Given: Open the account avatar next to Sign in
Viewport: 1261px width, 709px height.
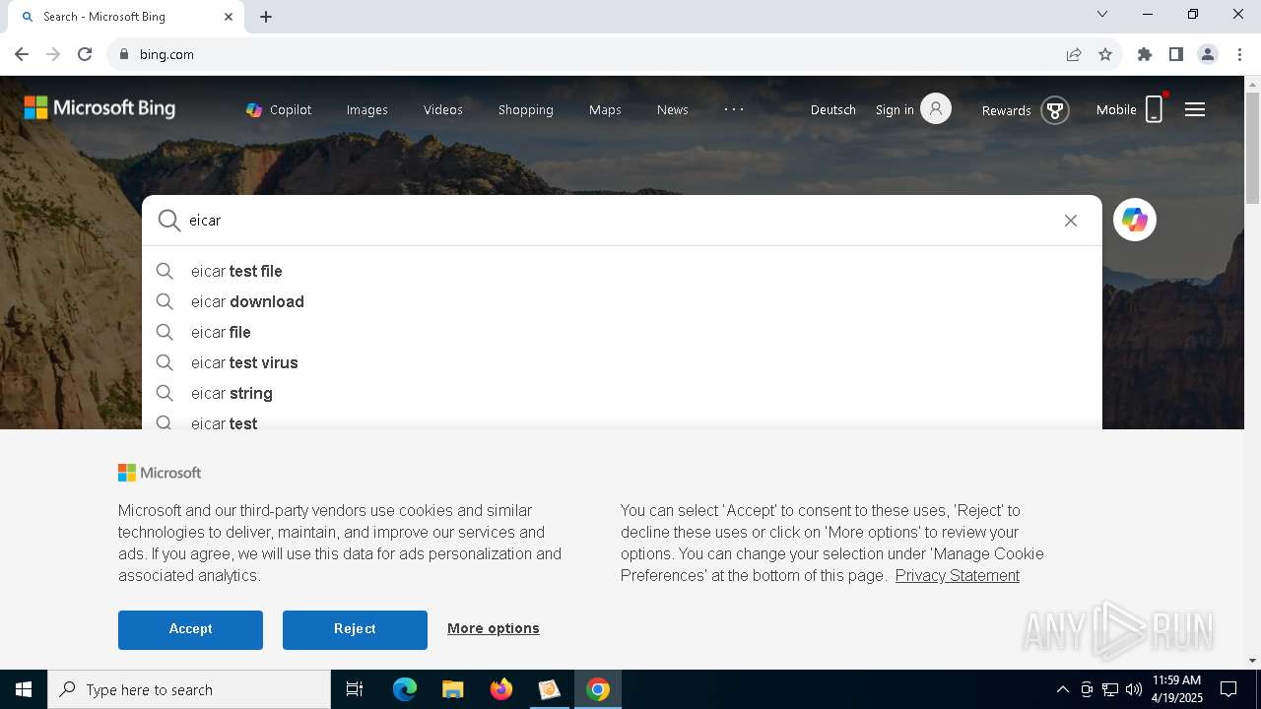Looking at the screenshot, I should coord(936,108).
